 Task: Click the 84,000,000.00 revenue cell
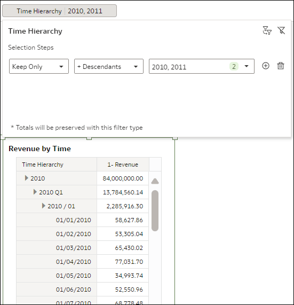[123, 178]
